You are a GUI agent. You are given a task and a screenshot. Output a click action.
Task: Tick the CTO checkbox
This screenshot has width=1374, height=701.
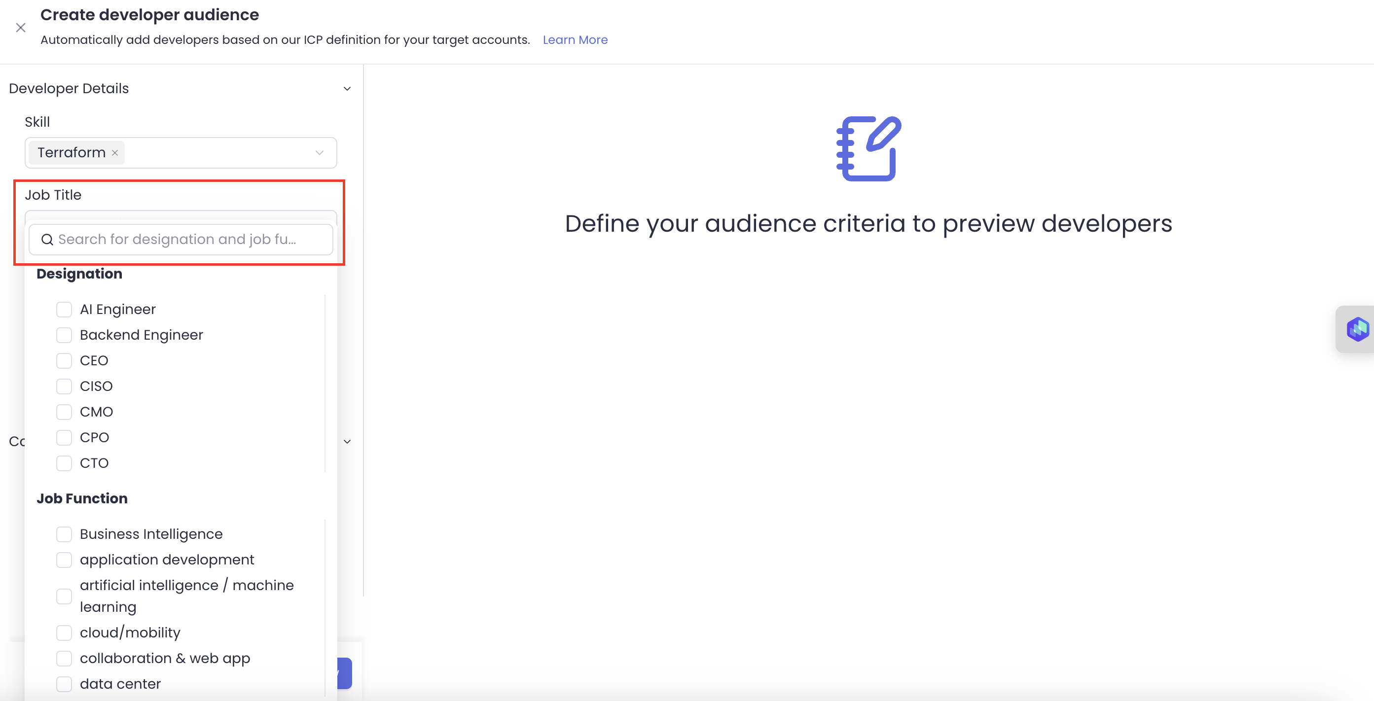point(64,463)
